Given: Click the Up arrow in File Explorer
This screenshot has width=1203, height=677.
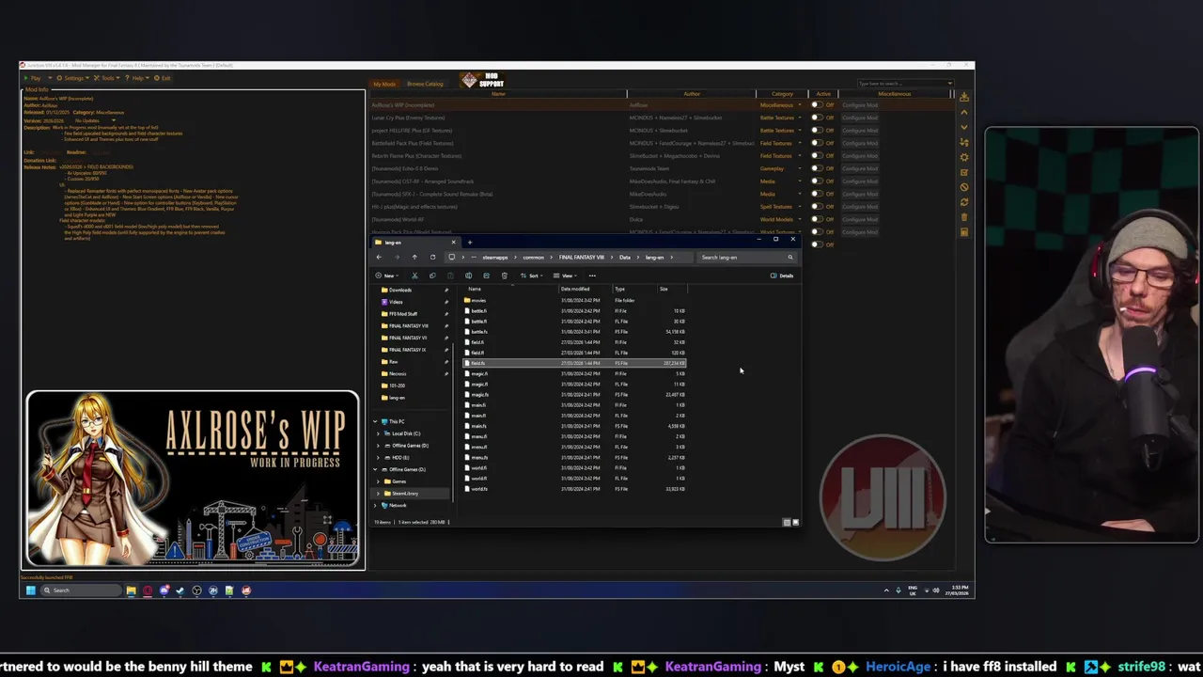Looking at the screenshot, I should [414, 258].
